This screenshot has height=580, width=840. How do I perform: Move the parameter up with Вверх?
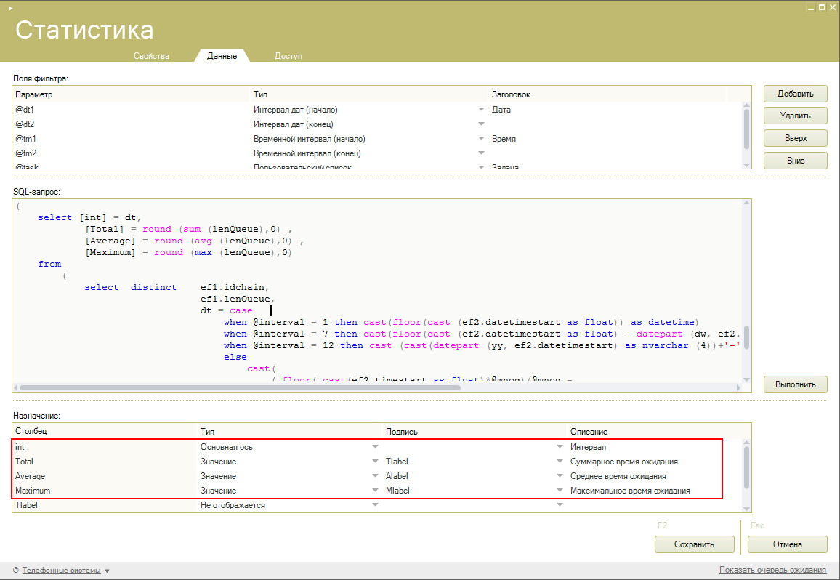tap(795, 138)
